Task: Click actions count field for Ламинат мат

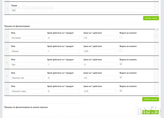Action: pyautogui.click(x=64, y=78)
